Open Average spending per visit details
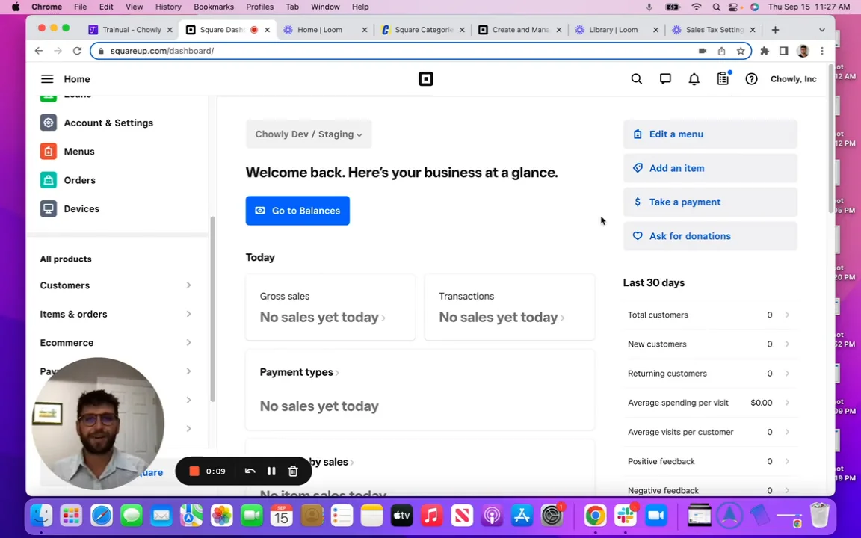The width and height of the screenshot is (861, 538). click(709, 403)
